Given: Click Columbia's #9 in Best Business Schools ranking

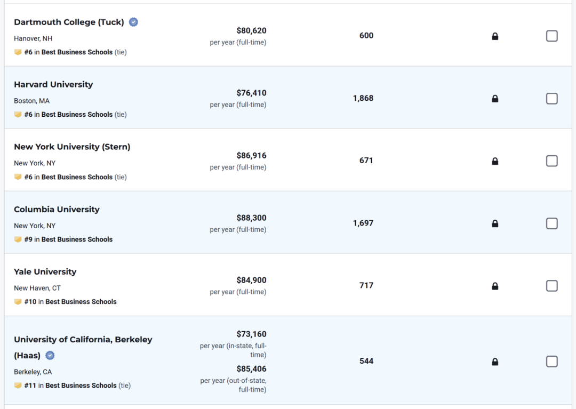Looking at the screenshot, I should point(68,239).
